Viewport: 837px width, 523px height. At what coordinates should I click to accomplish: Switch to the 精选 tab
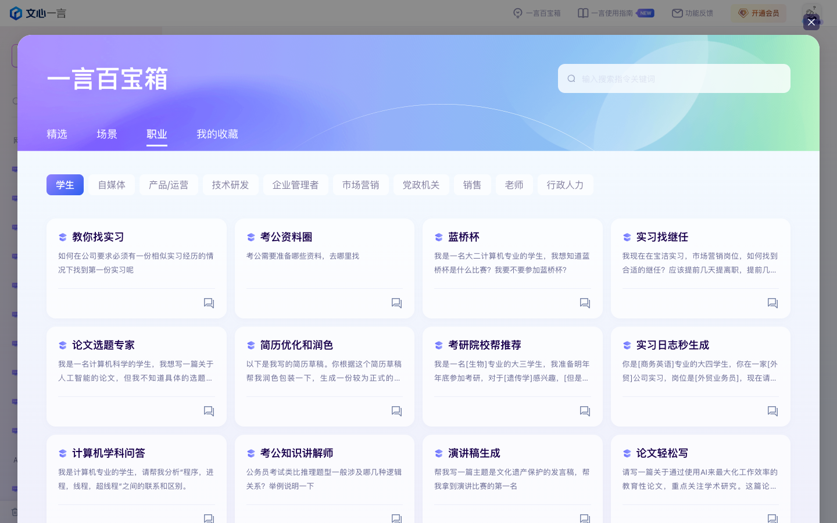coord(57,134)
